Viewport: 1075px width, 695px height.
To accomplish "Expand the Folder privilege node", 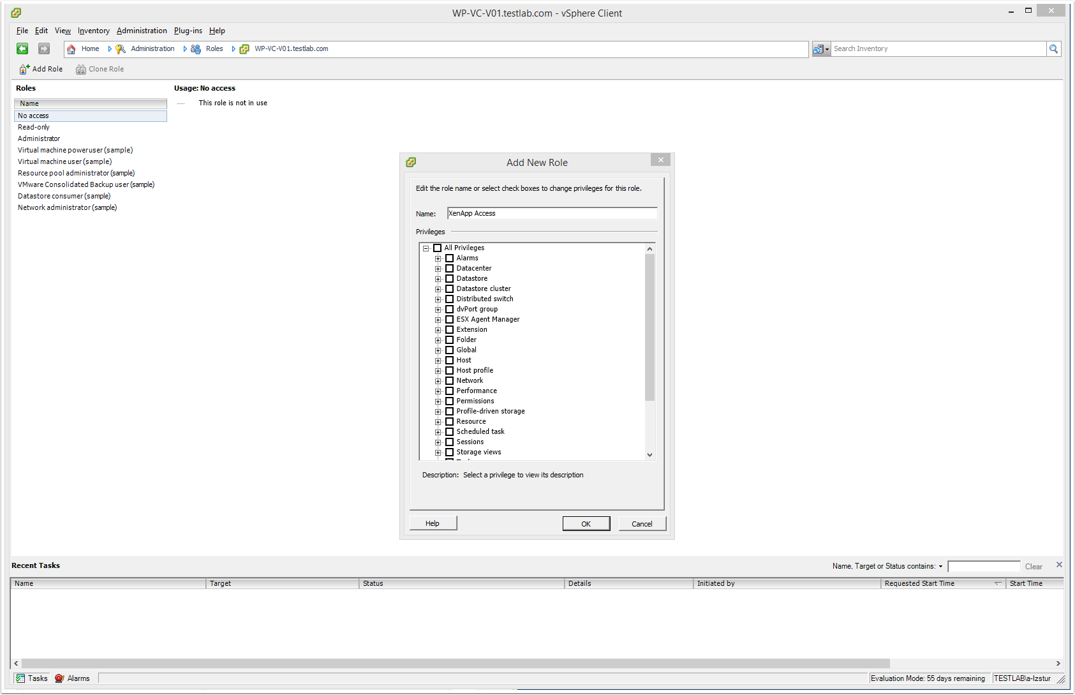I will 438,340.
